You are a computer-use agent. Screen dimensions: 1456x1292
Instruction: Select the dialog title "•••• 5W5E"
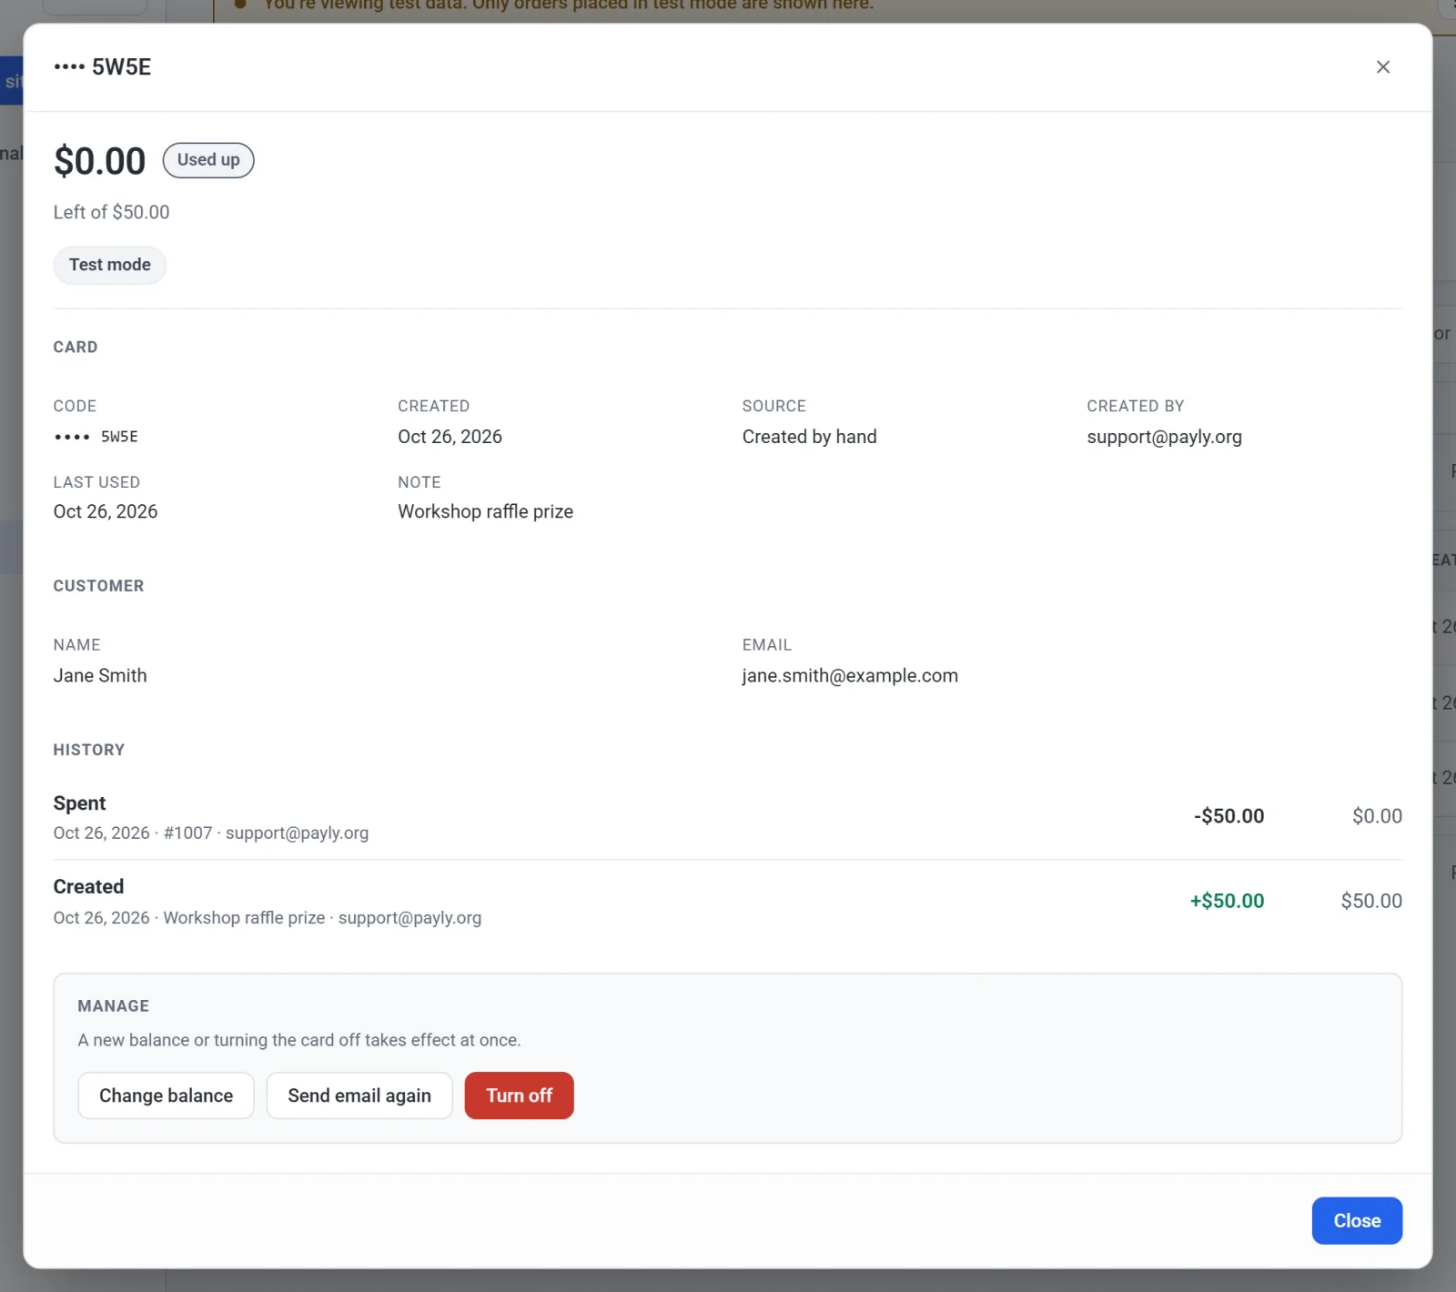103,67
